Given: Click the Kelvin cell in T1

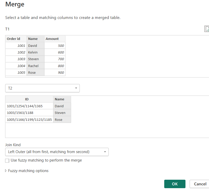Looking at the screenshot, I should (x=36, y=52).
